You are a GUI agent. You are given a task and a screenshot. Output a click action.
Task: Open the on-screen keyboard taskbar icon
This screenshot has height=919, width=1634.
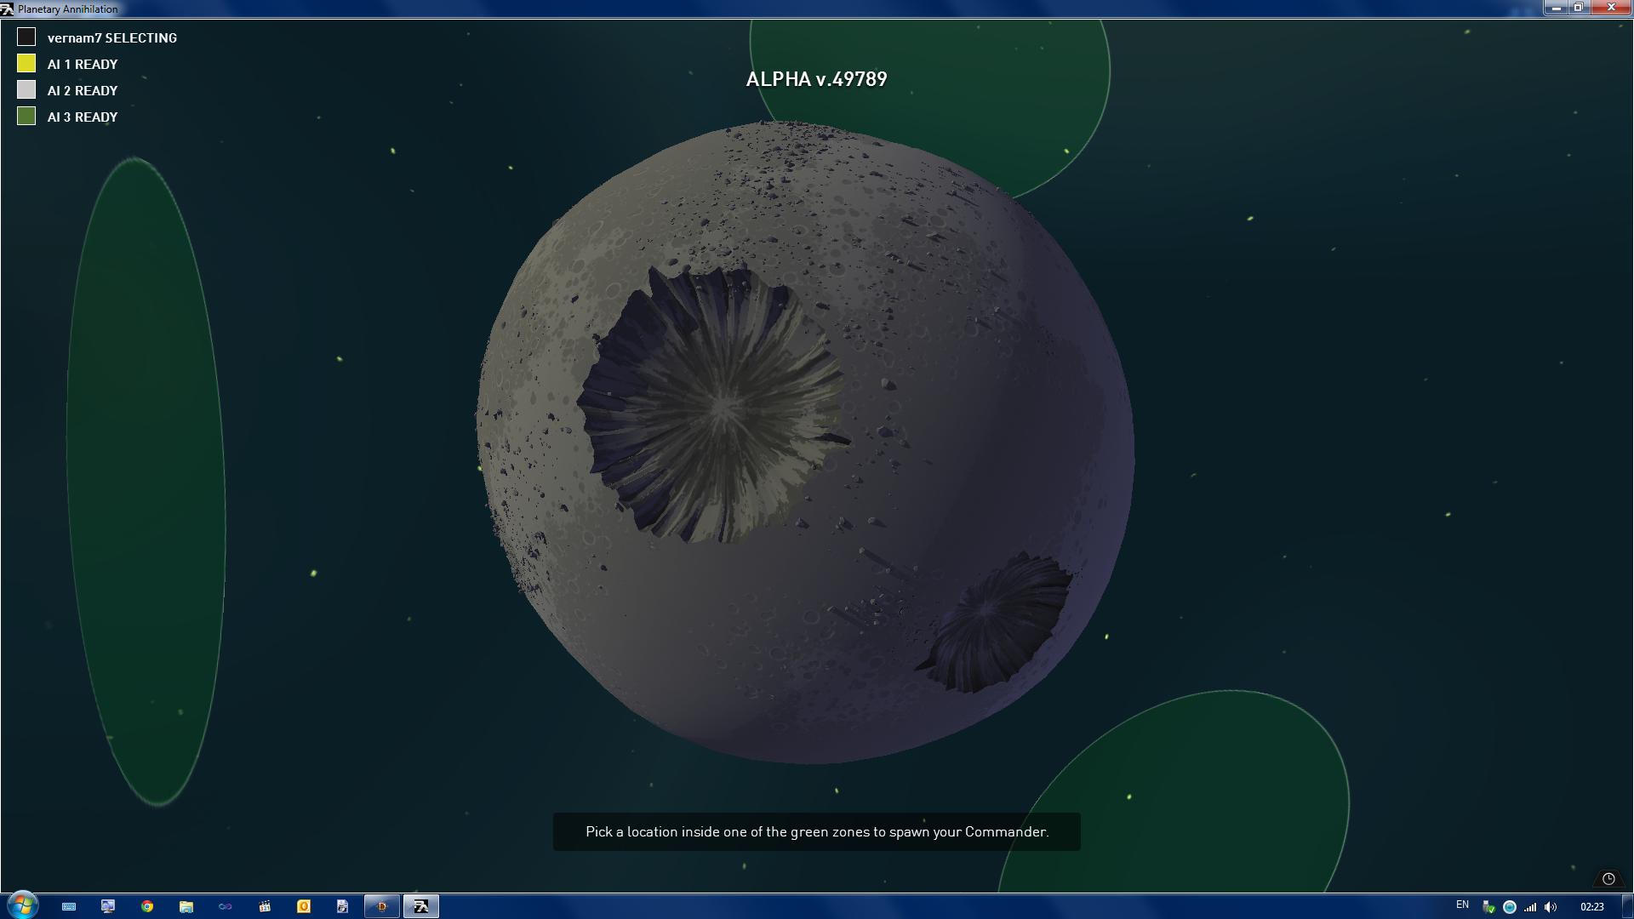pos(69,906)
